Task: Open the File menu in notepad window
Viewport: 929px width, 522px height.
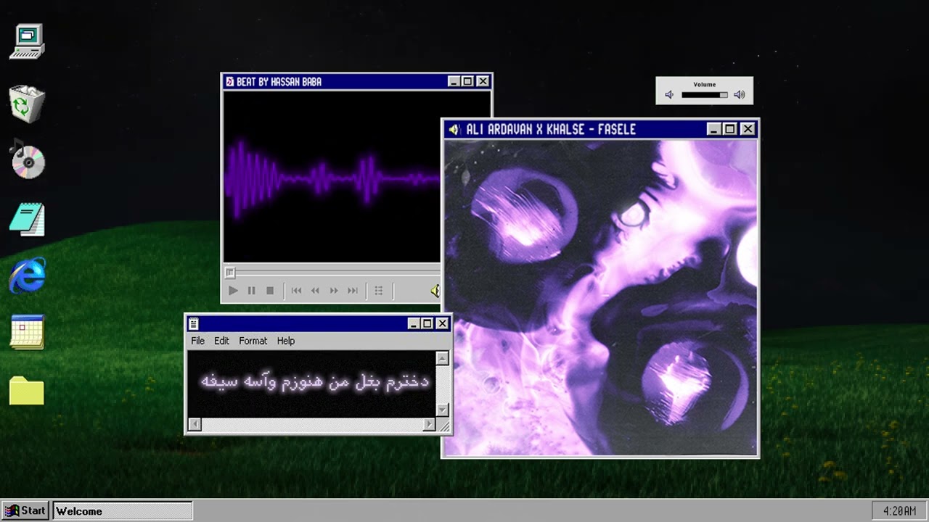Action: [197, 341]
